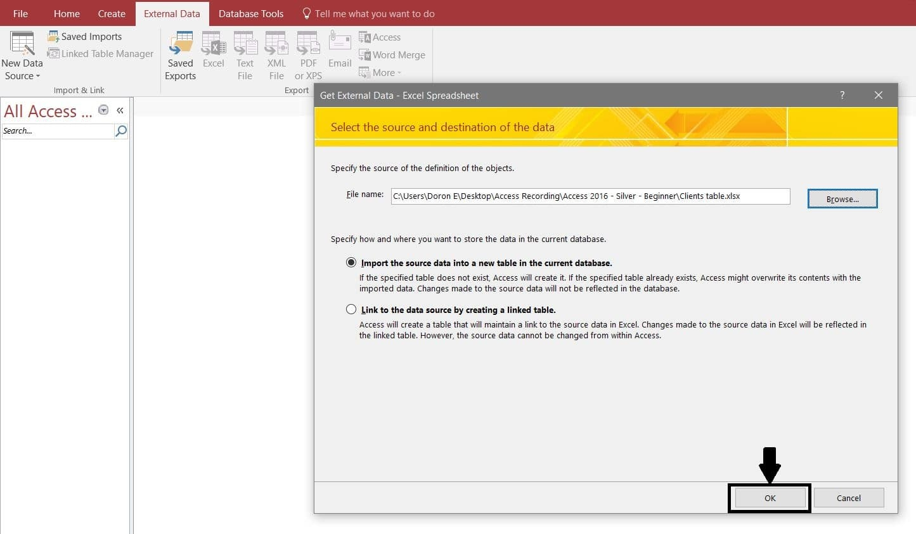Click into the File name path field
The image size is (916, 534).
(x=590, y=196)
